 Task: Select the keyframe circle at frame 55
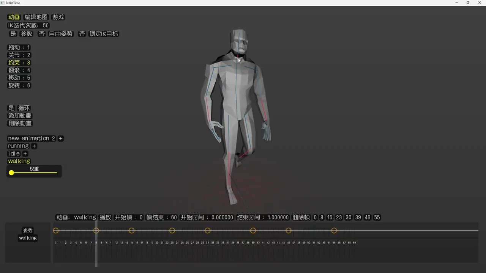[334, 231]
